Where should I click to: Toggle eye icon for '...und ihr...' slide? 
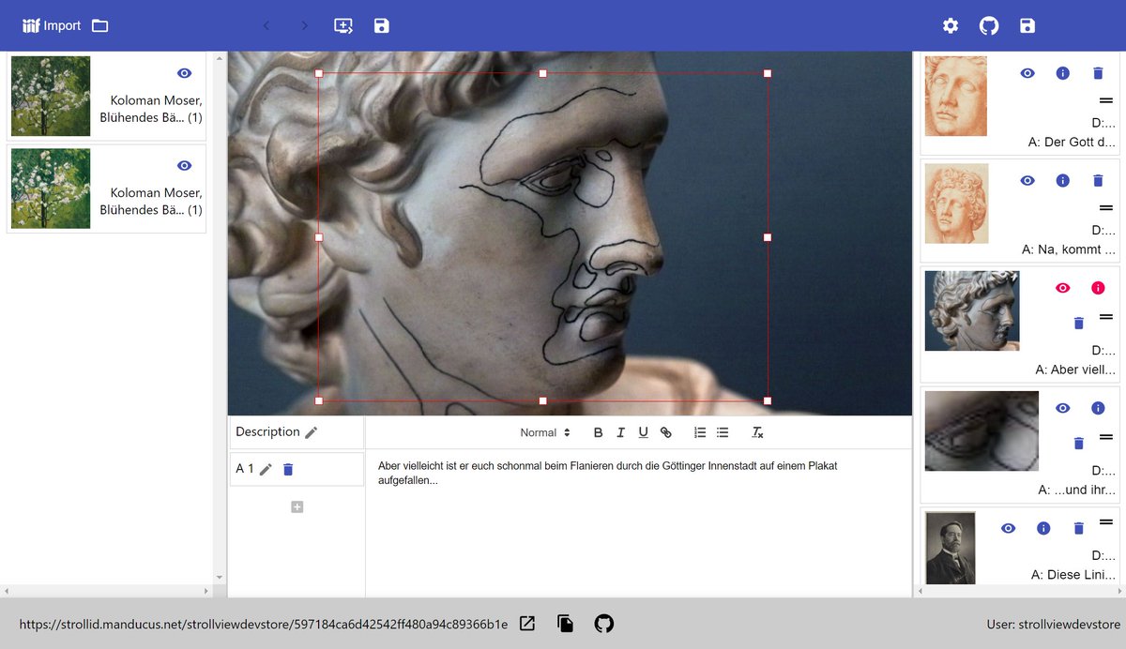point(1063,408)
